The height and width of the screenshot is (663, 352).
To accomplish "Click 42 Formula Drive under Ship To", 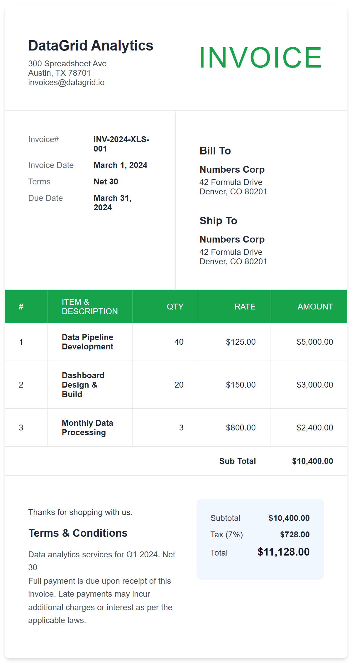I will click(231, 252).
